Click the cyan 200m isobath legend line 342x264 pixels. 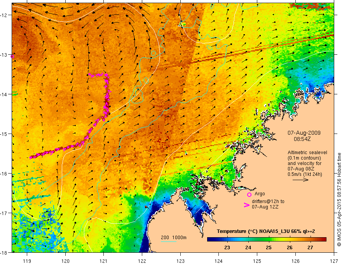pyautogui.click(x=169, y=242)
